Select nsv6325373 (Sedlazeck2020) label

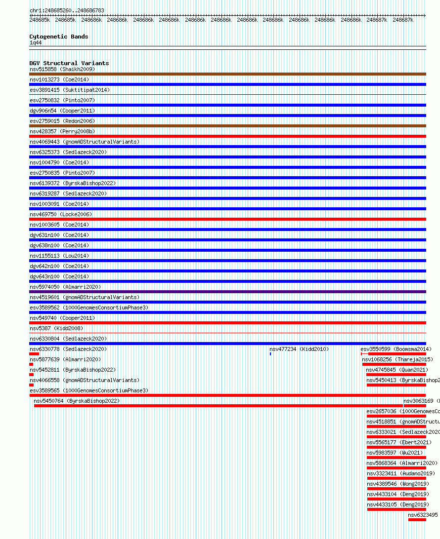68,152
